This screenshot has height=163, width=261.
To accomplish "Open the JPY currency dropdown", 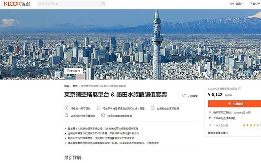I will [236, 3].
